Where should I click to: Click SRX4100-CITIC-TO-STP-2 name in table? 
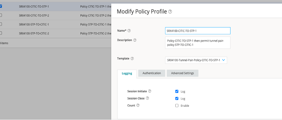coord(34,15)
